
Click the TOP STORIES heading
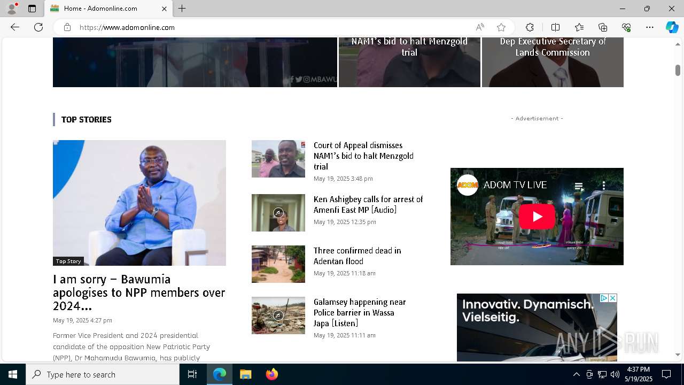(87, 119)
